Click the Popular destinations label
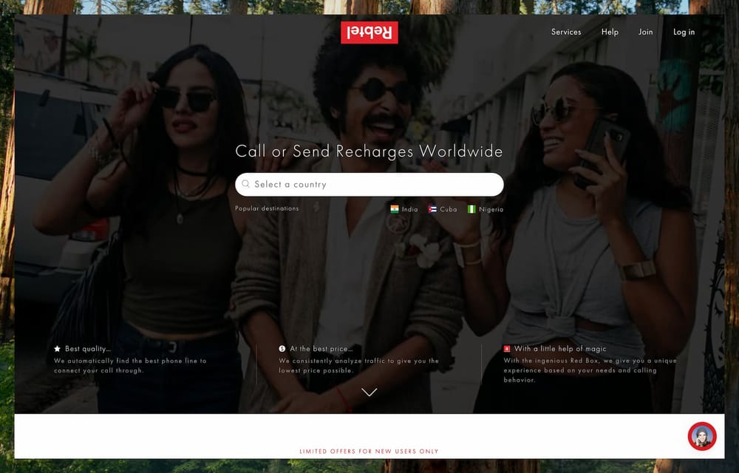The image size is (739, 473). point(267,208)
